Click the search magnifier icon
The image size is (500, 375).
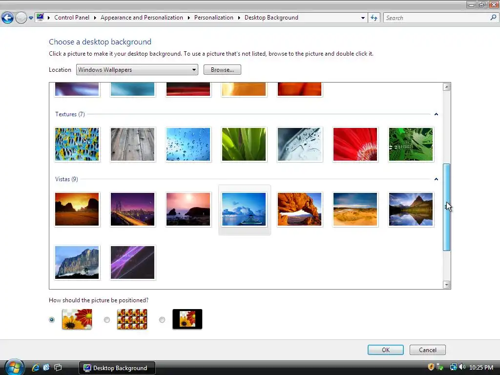(x=493, y=18)
